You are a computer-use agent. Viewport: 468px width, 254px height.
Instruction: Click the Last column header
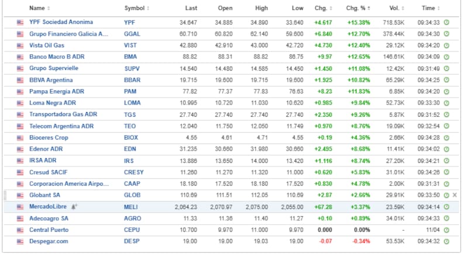pyautogui.click(x=191, y=8)
